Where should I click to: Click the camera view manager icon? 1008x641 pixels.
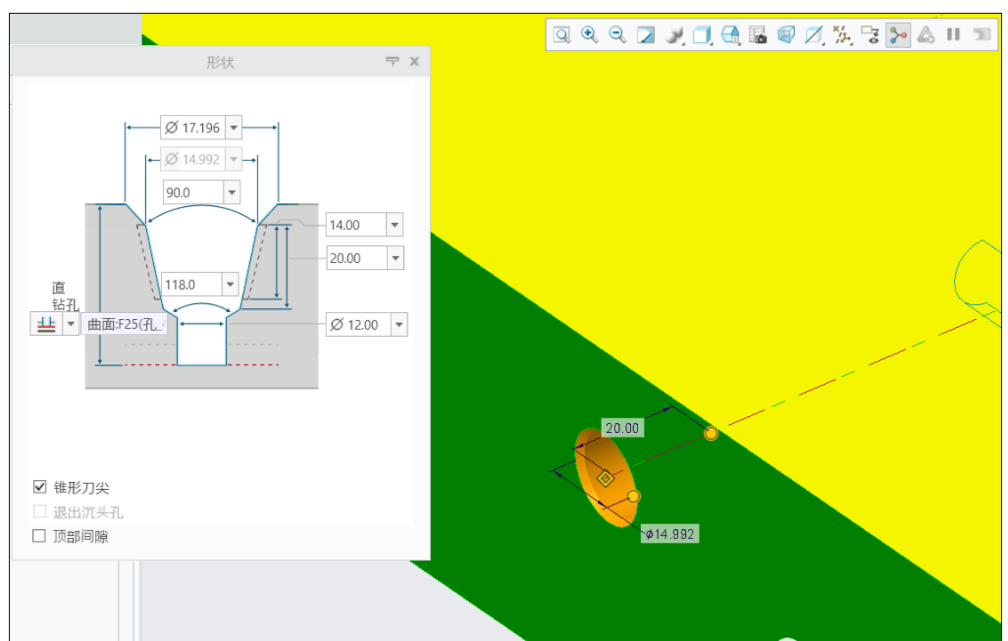click(x=758, y=35)
